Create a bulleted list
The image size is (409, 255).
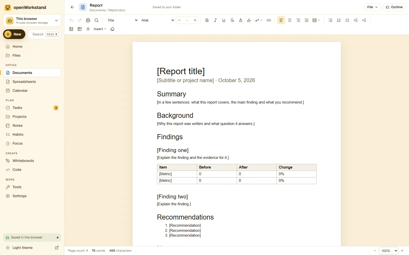point(330,20)
